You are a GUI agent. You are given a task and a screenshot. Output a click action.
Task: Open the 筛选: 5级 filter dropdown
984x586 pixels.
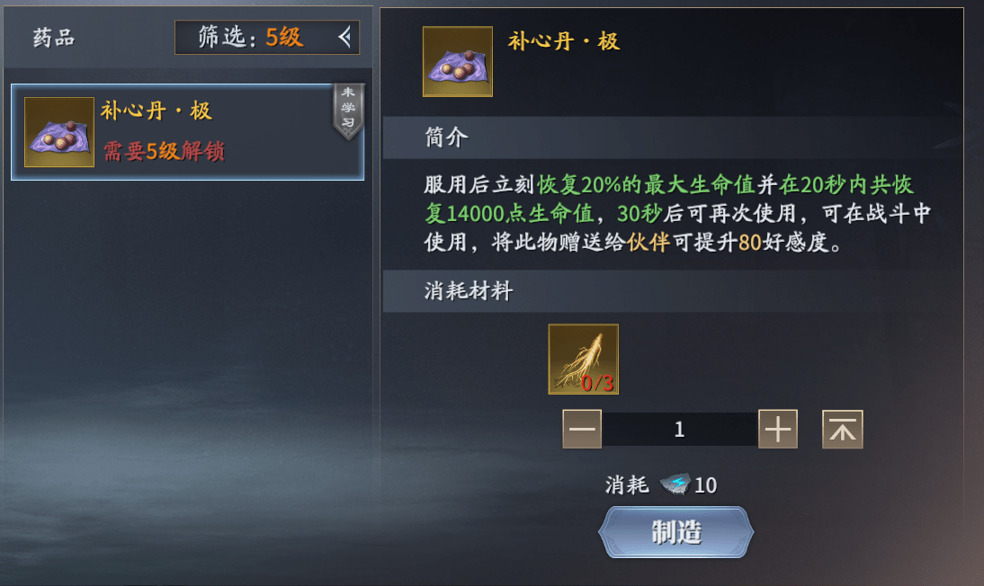coord(267,37)
